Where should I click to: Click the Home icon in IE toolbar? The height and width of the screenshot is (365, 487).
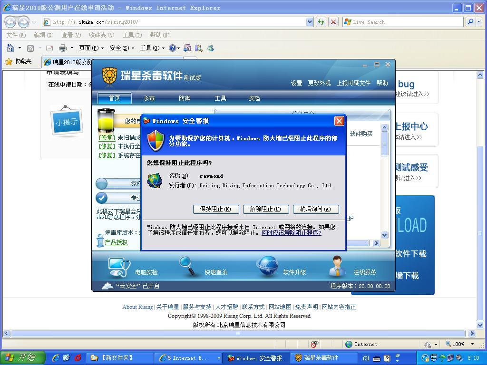[x=10, y=48]
